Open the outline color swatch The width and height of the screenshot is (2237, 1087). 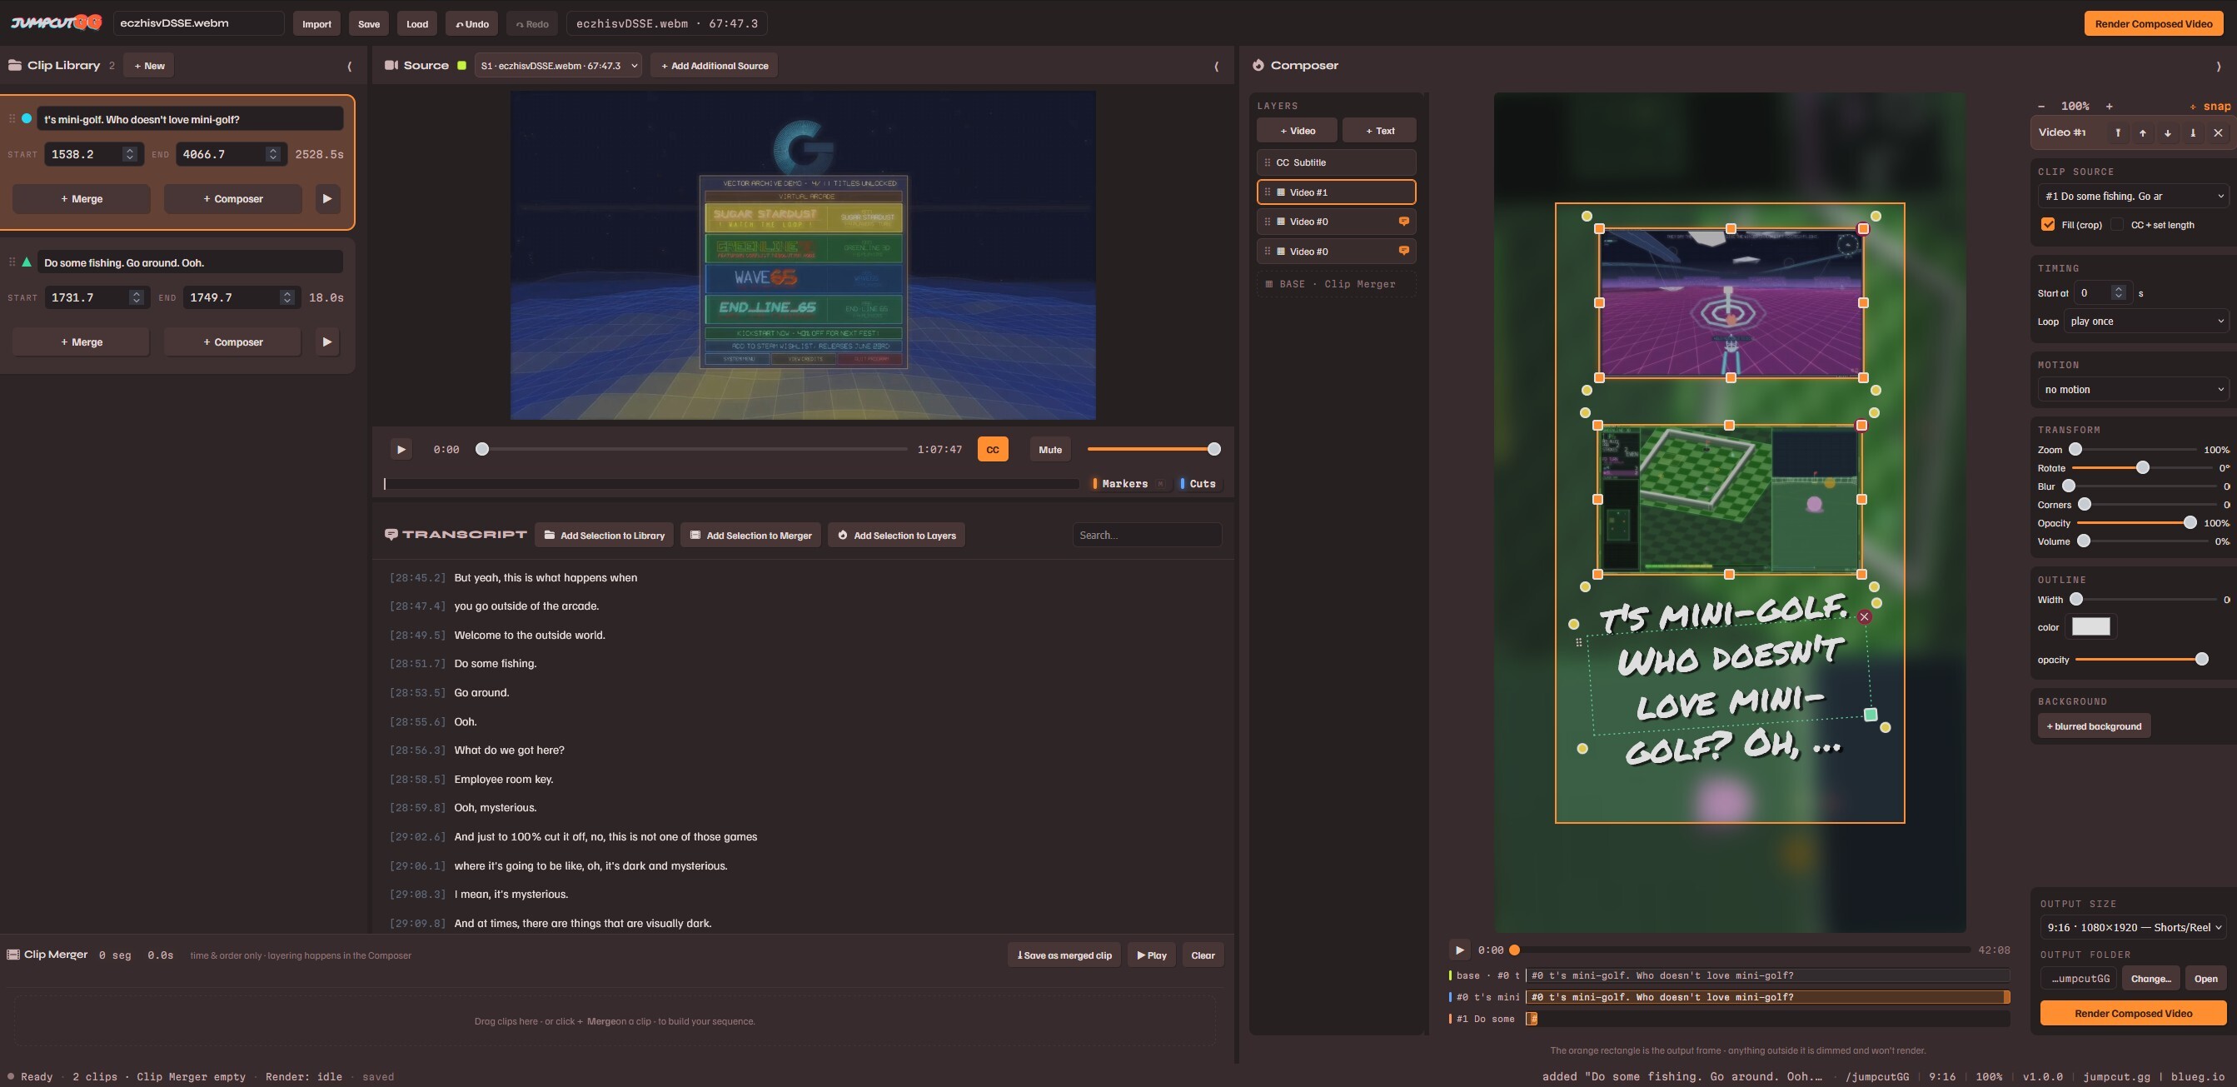pos(2091,627)
